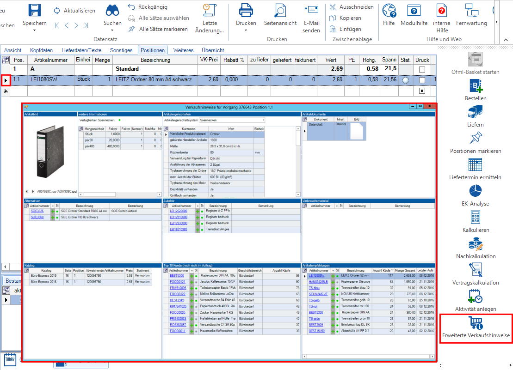The height and width of the screenshot is (370, 513).
Task: Open the SOE3326 alternative article link
Action: pyautogui.click(x=37, y=211)
